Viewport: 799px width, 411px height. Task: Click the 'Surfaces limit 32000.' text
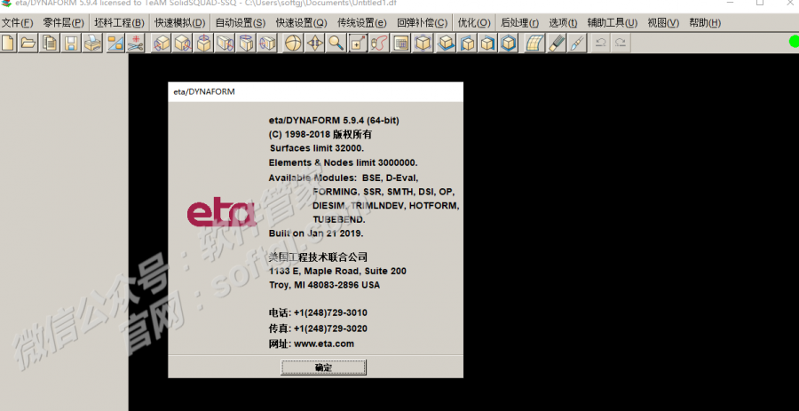(x=317, y=148)
